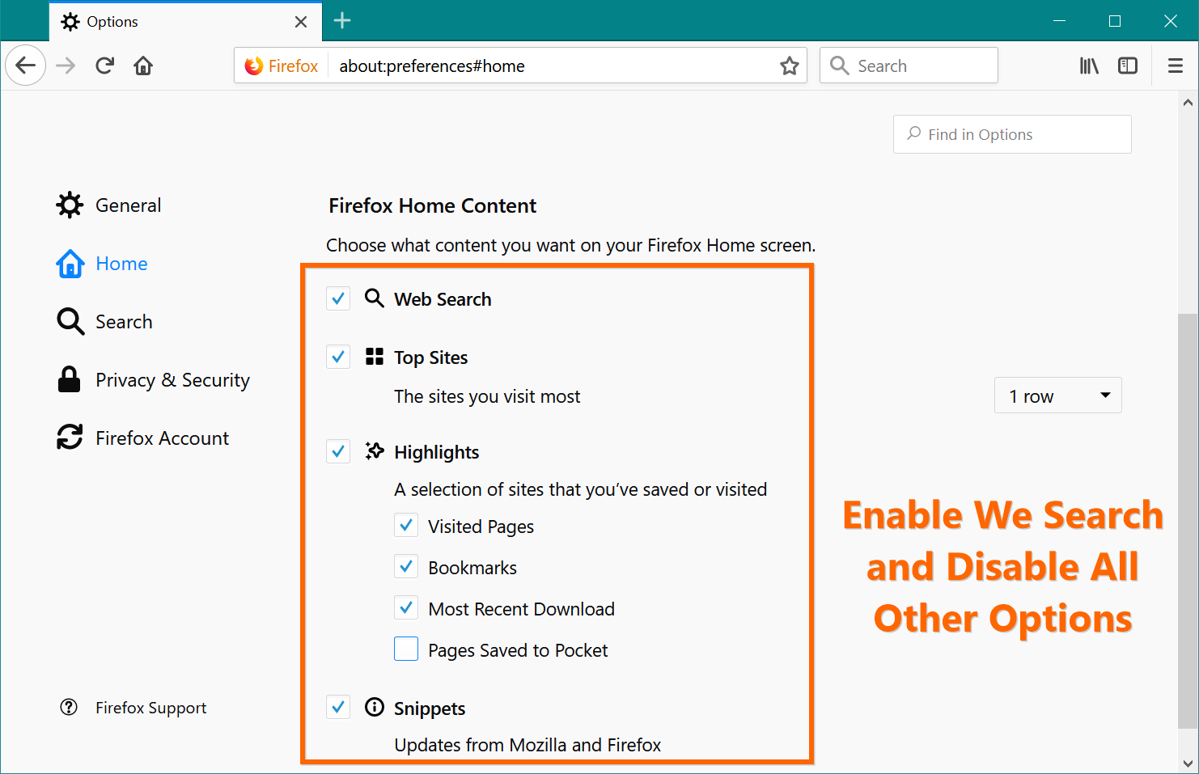The width and height of the screenshot is (1199, 774).
Task: Open the Library toolbar icon
Action: [x=1088, y=66]
